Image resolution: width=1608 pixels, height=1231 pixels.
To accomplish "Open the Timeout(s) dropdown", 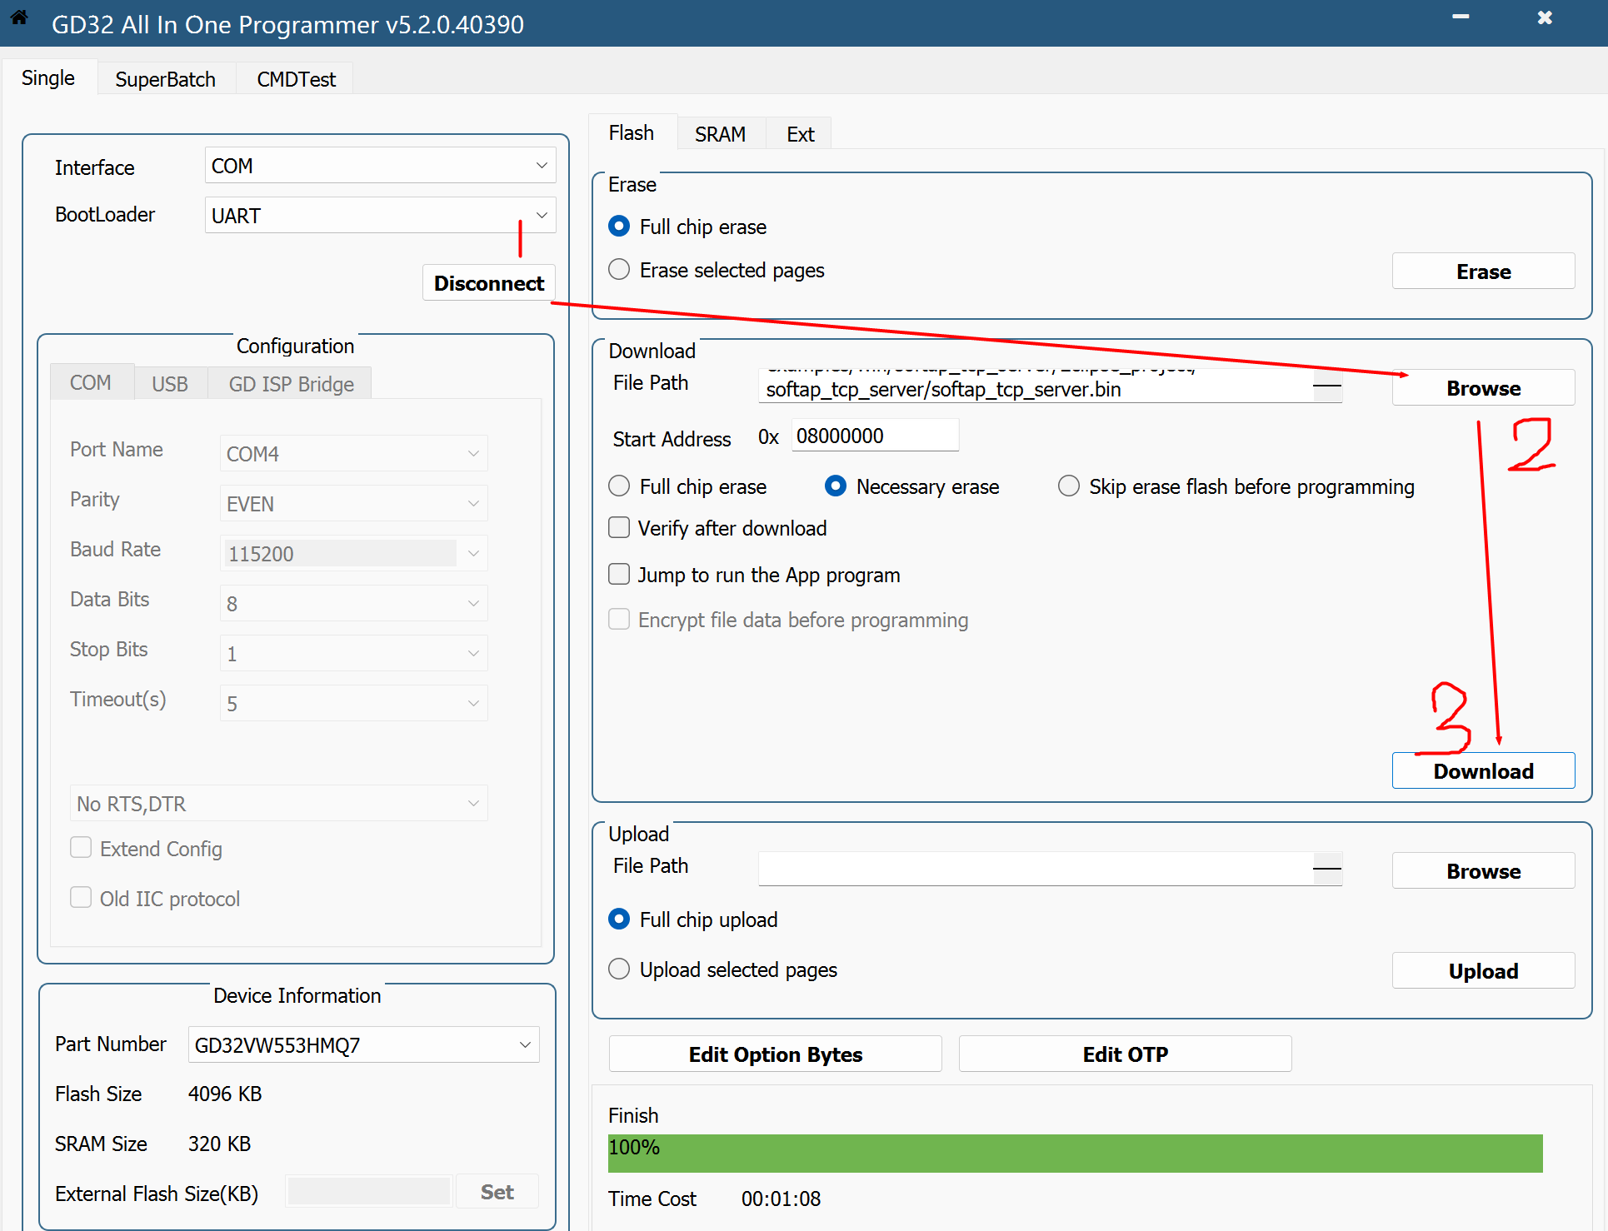I will (x=354, y=704).
